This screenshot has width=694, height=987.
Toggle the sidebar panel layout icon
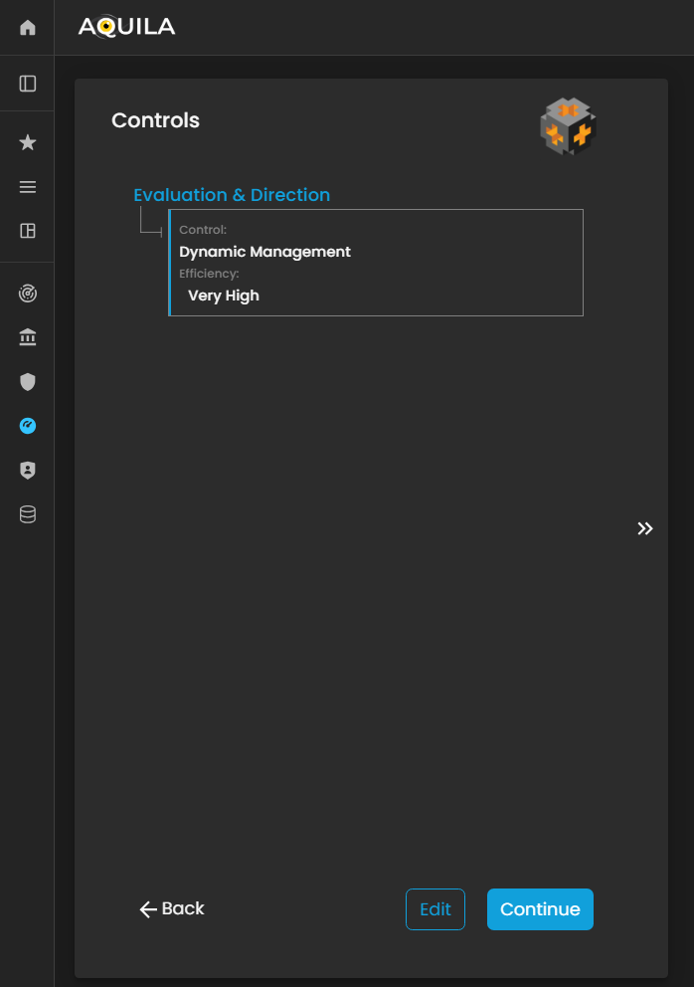coord(28,84)
